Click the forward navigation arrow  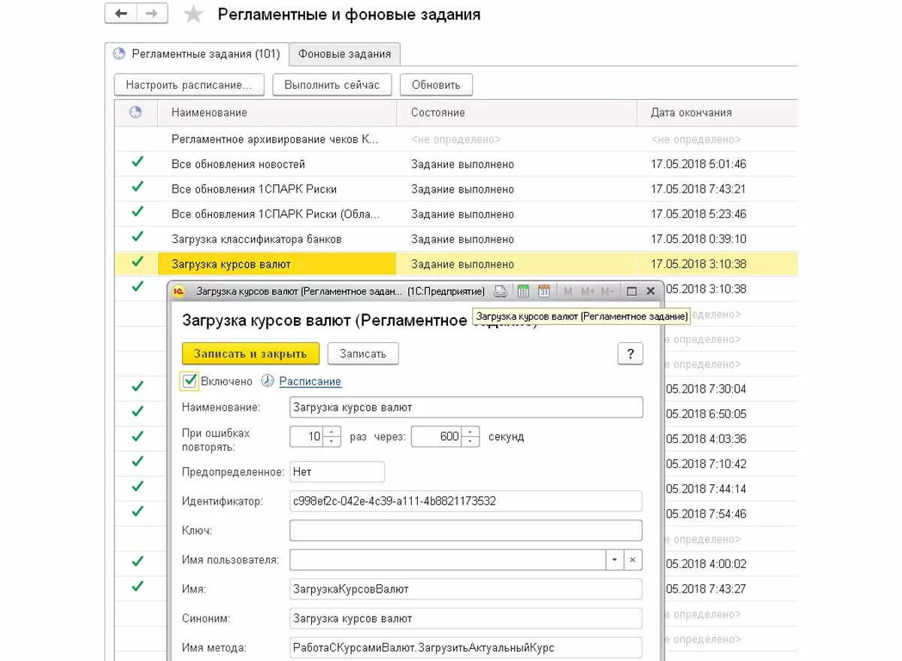152,14
